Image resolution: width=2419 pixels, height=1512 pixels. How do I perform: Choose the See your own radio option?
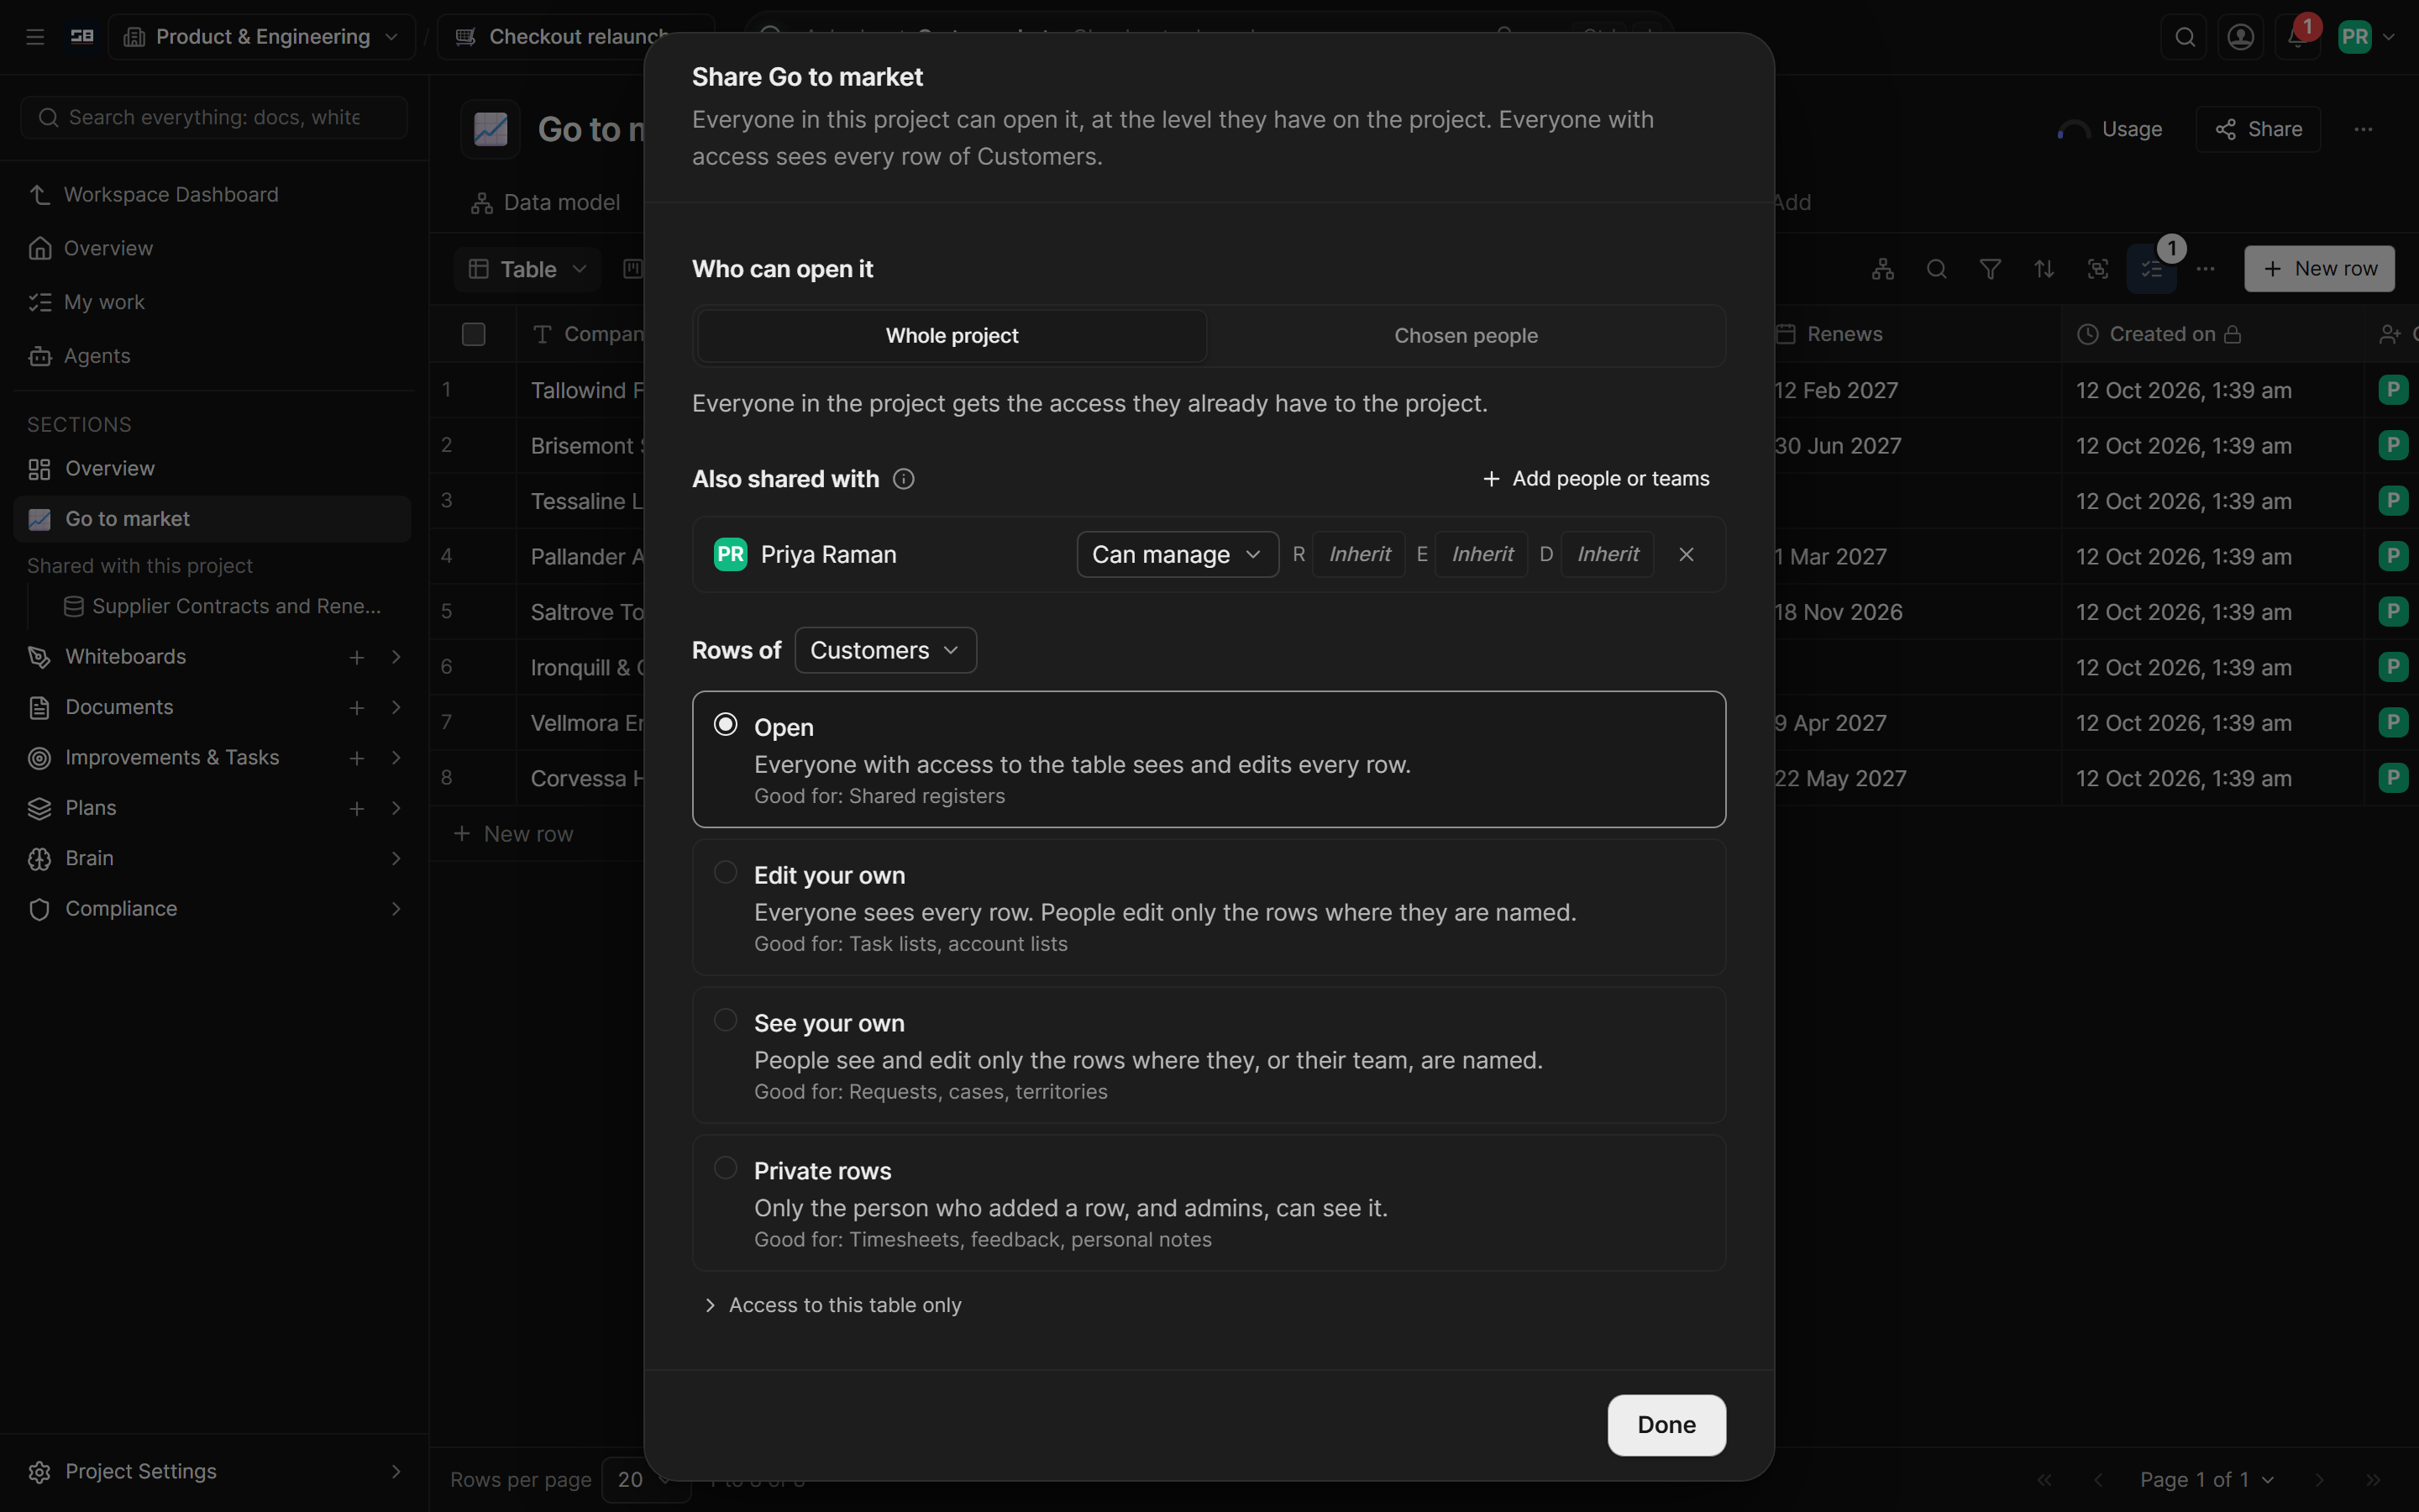(x=726, y=1020)
